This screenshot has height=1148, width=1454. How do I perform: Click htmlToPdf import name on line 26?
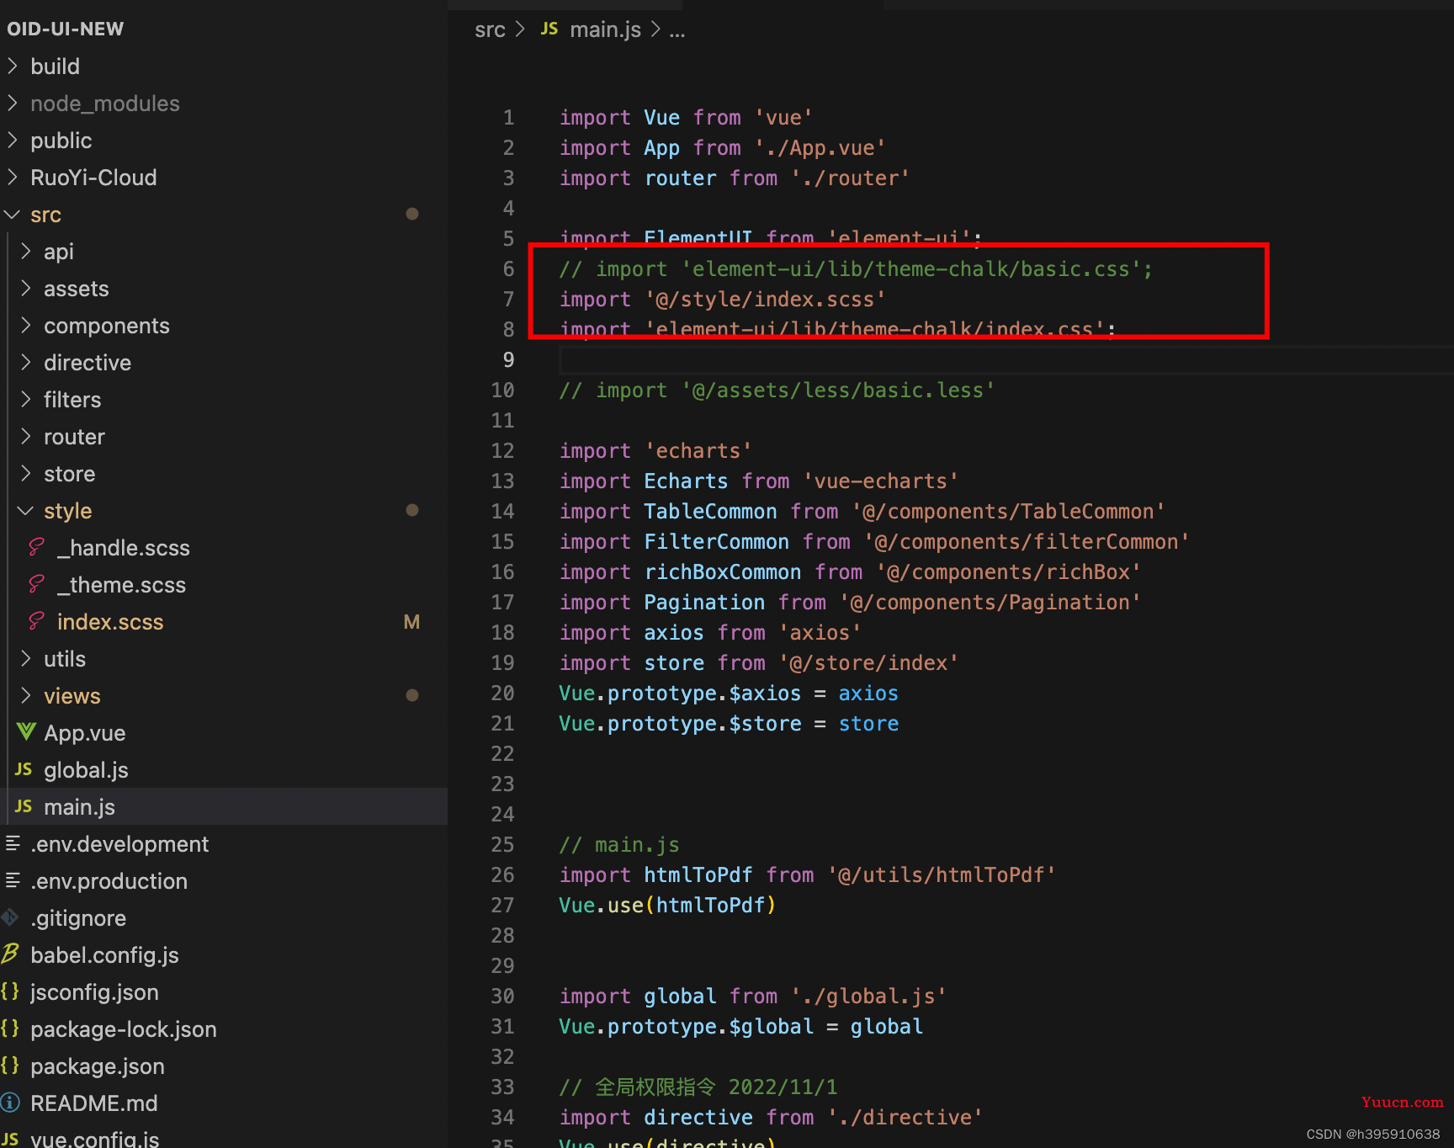coord(698,874)
